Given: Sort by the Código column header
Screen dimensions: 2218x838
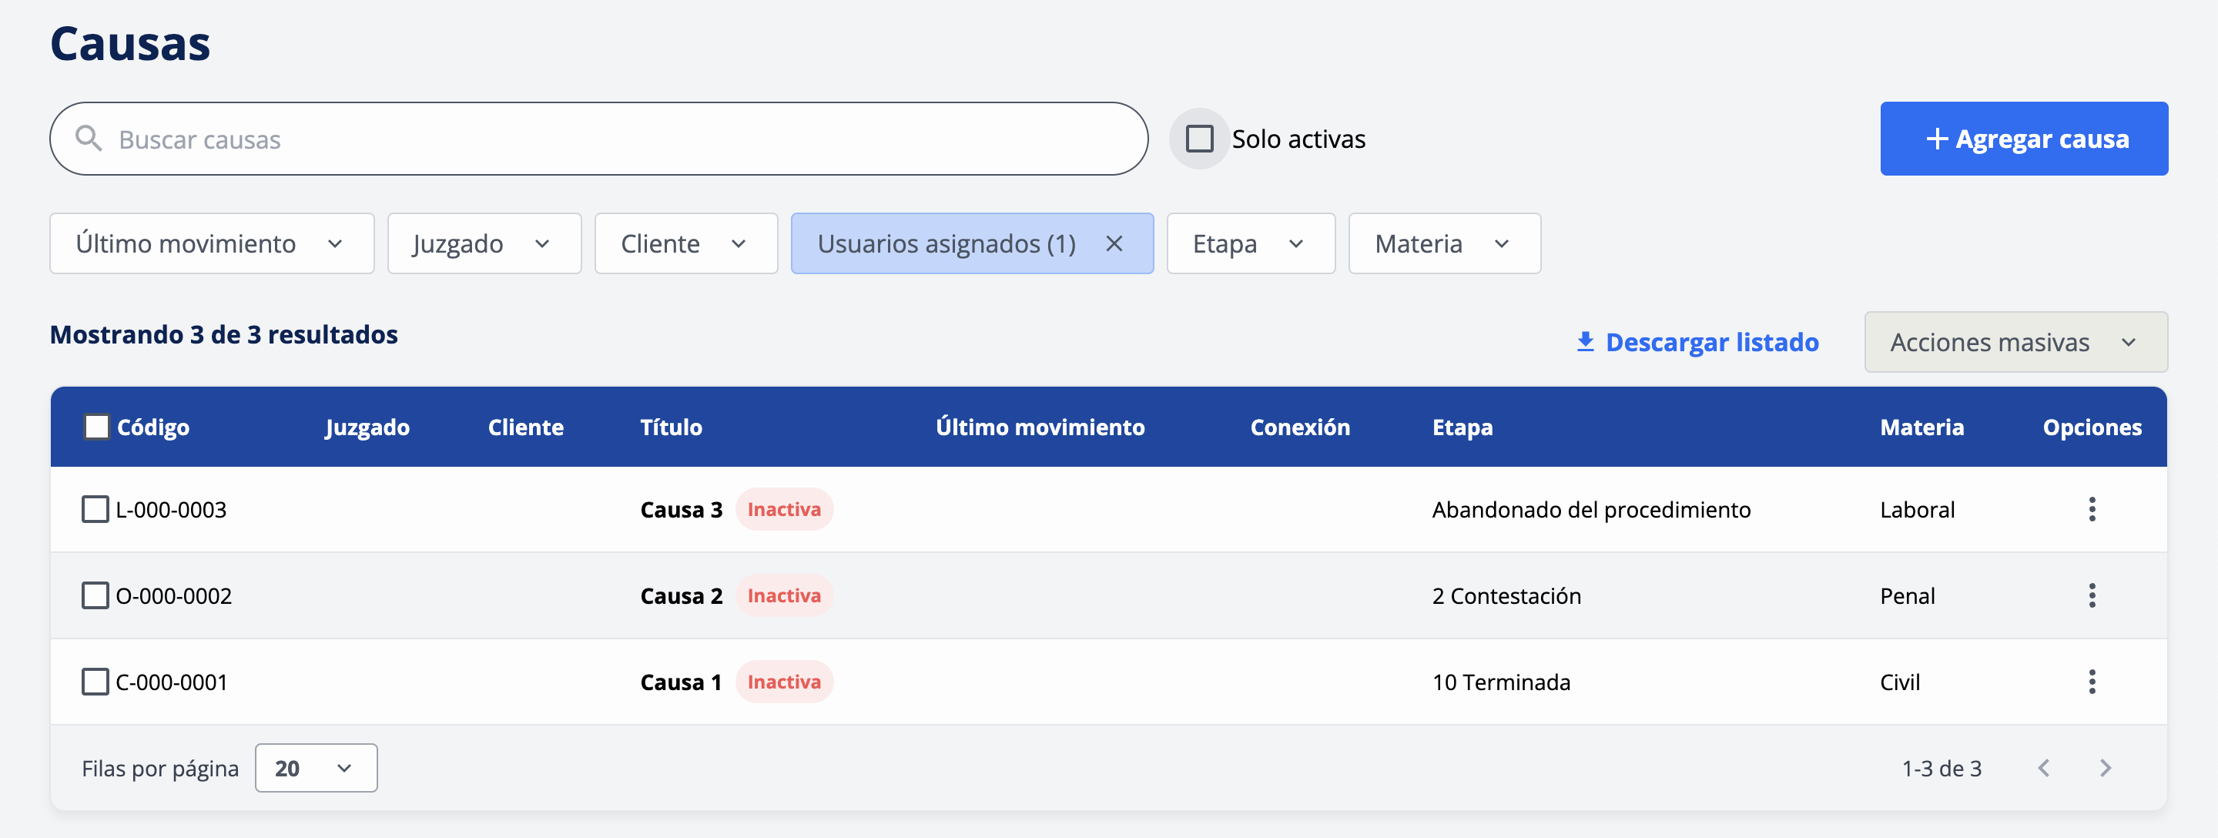Looking at the screenshot, I should (x=152, y=427).
